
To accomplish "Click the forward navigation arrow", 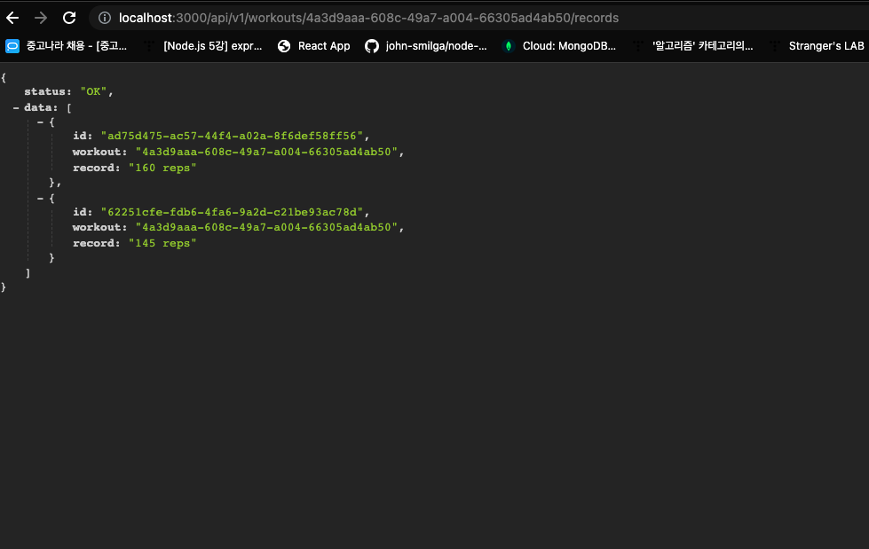I will tap(41, 17).
